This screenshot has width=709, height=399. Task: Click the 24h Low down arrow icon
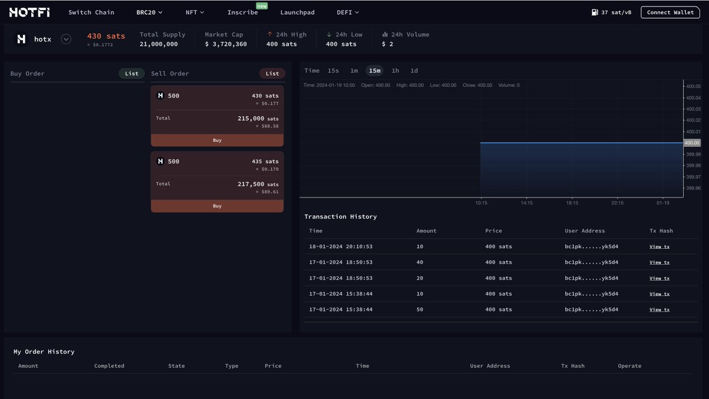tap(329, 34)
